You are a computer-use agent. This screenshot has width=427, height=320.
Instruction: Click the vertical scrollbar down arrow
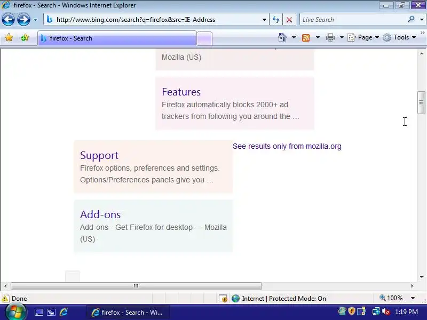click(x=422, y=277)
